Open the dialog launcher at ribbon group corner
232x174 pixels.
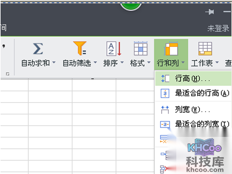7,74
